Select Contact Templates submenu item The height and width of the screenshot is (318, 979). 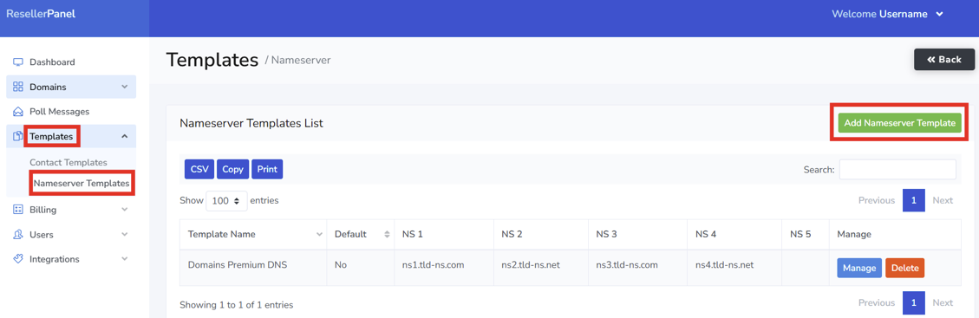coord(69,162)
